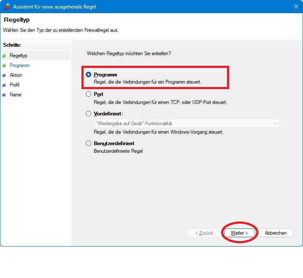Image resolution: width=303 pixels, height=278 pixels.
Task: Click the window title 'Assistent für neue ausgehende Regel'
Action: pyautogui.click(x=54, y=6)
